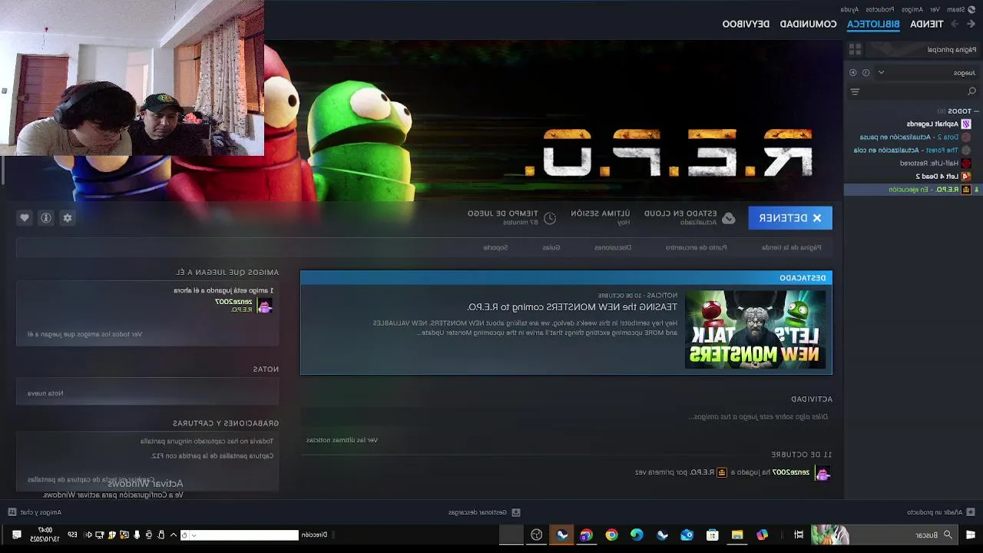This screenshot has width=983, height=553.
Task: Open the Discusiones tab
Action: click(613, 247)
